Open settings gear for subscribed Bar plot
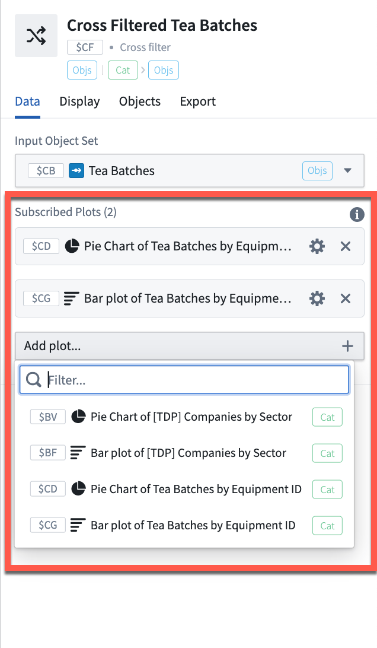This screenshot has height=648, width=377. coord(317,298)
